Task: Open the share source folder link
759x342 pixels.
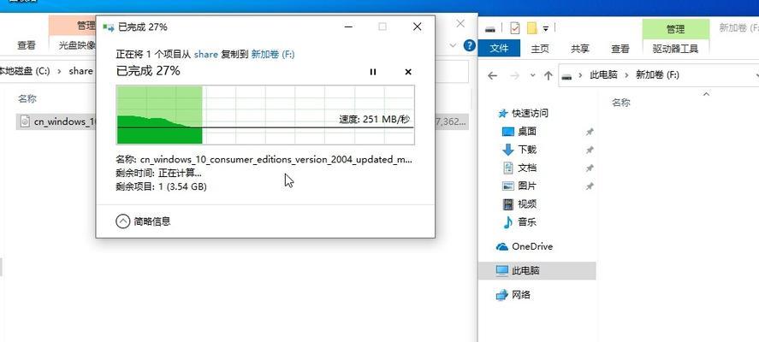Action: click(205, 54)
